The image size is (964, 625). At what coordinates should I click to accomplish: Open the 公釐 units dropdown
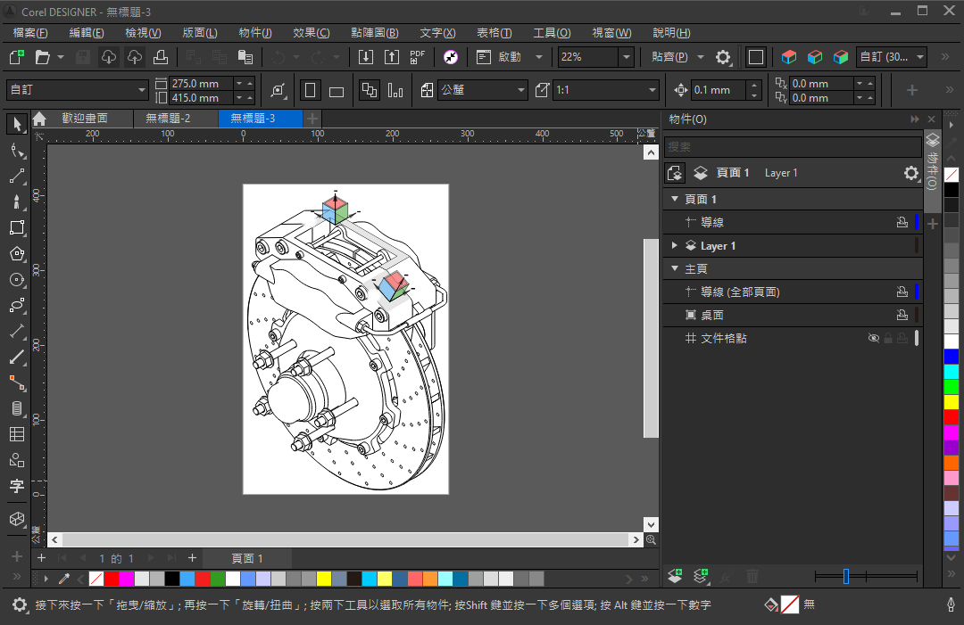coord(521,91)
